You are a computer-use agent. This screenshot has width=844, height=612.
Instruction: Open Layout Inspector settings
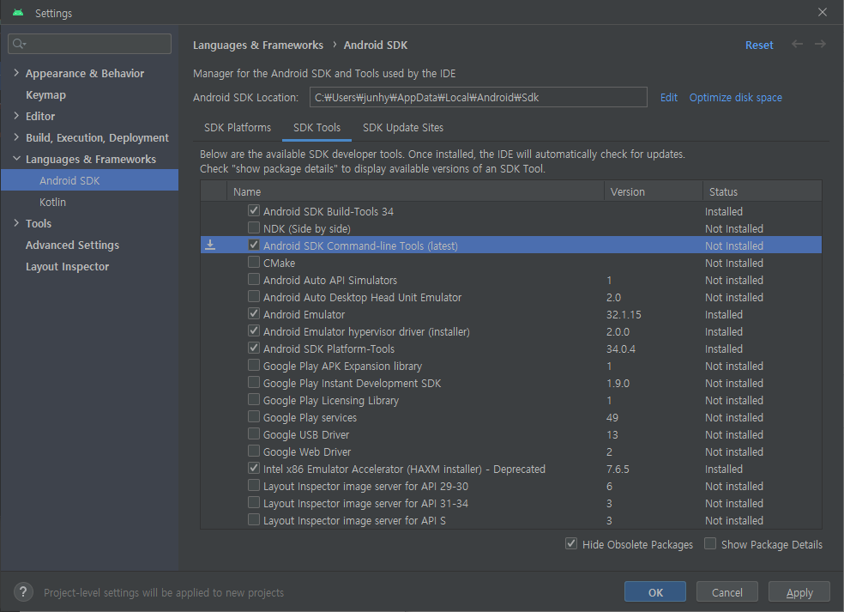(67, 267)
